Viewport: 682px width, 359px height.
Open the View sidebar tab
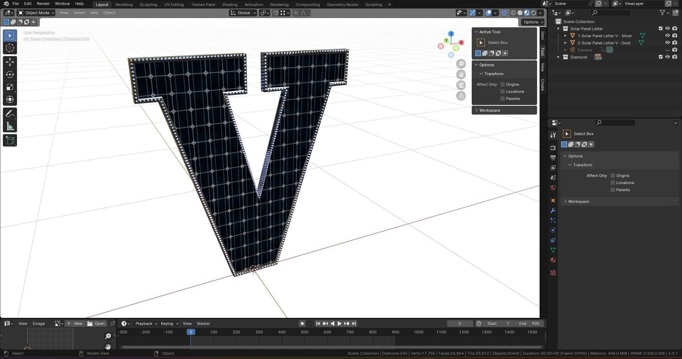(x=542, y=67)
